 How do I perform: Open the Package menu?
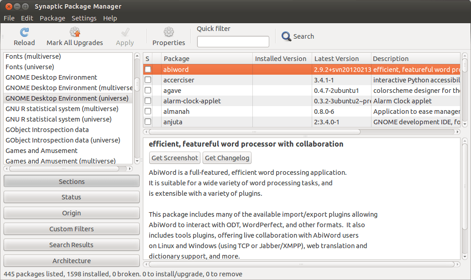coord(52,18)
